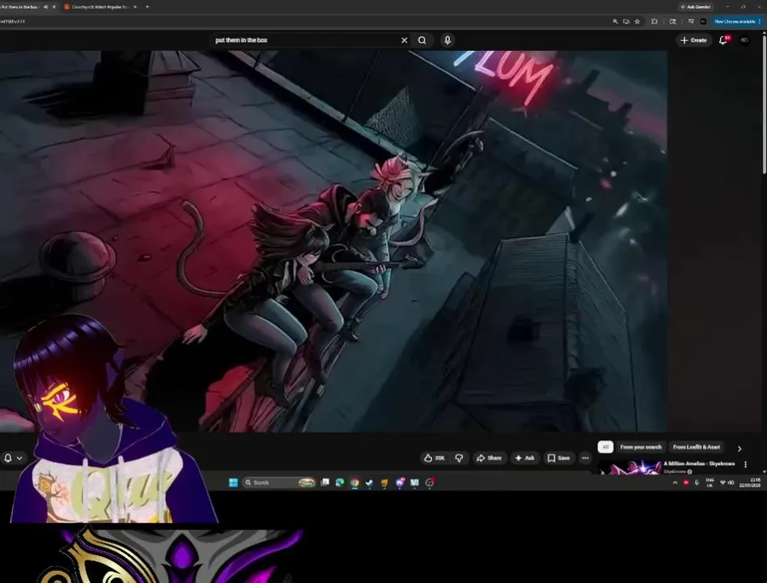Open Chrome menu from New Chrome available

pyautogui.click(x=737, y=22)
